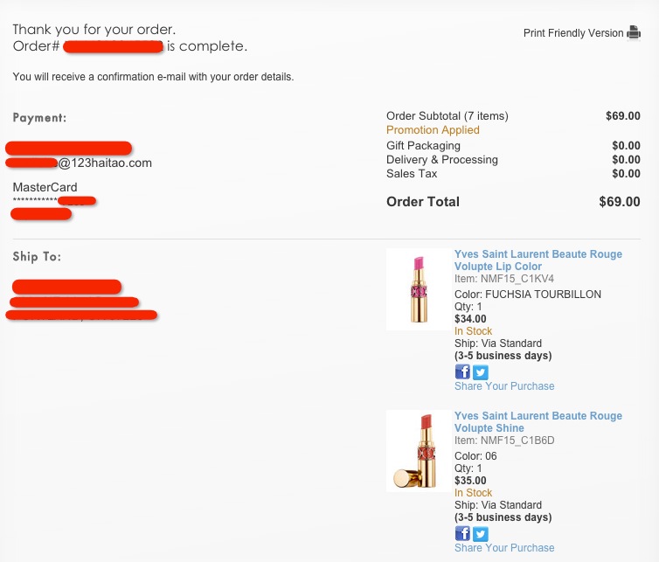Open the Print Friendly Version link
The width and height of the screenshot is (659, 562).
[x=573, y=33]
